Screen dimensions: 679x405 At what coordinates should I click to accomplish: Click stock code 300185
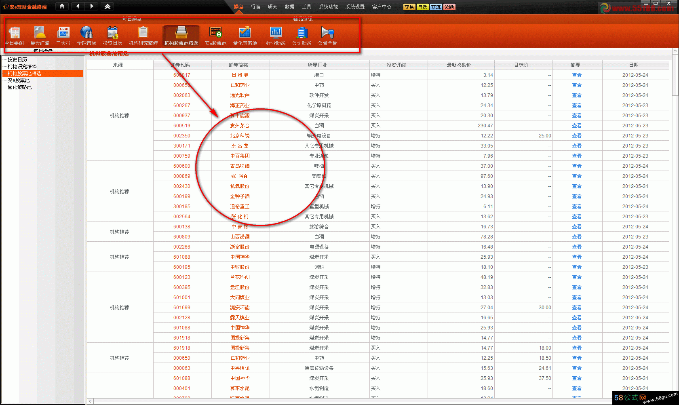coord(182,207)
